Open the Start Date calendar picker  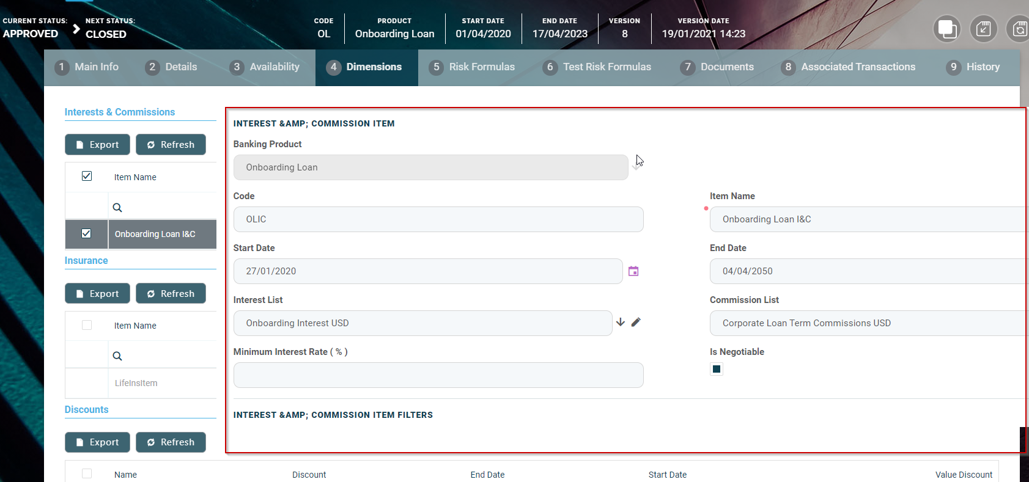(x=633, y=271)
